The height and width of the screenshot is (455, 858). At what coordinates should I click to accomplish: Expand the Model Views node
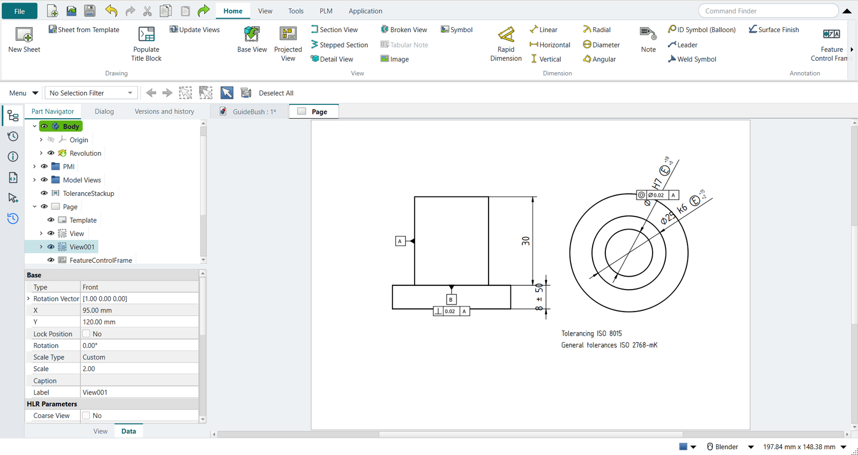tap(34, 180)
